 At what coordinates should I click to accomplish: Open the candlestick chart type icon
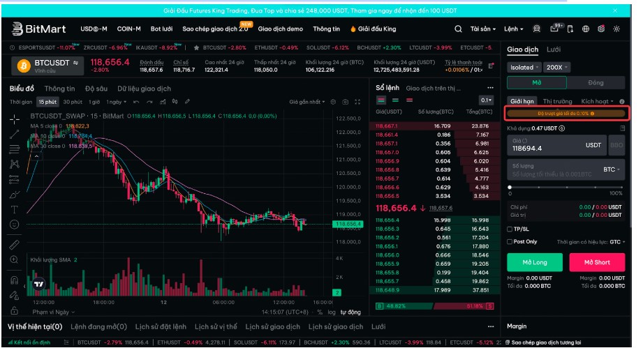point(175,102)
